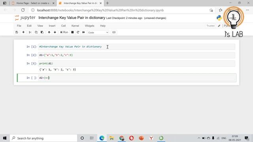The height and width of the screenshot is (142, 253).
Task: Restart the kernel with the circular arrow
Action: (78, 32)
